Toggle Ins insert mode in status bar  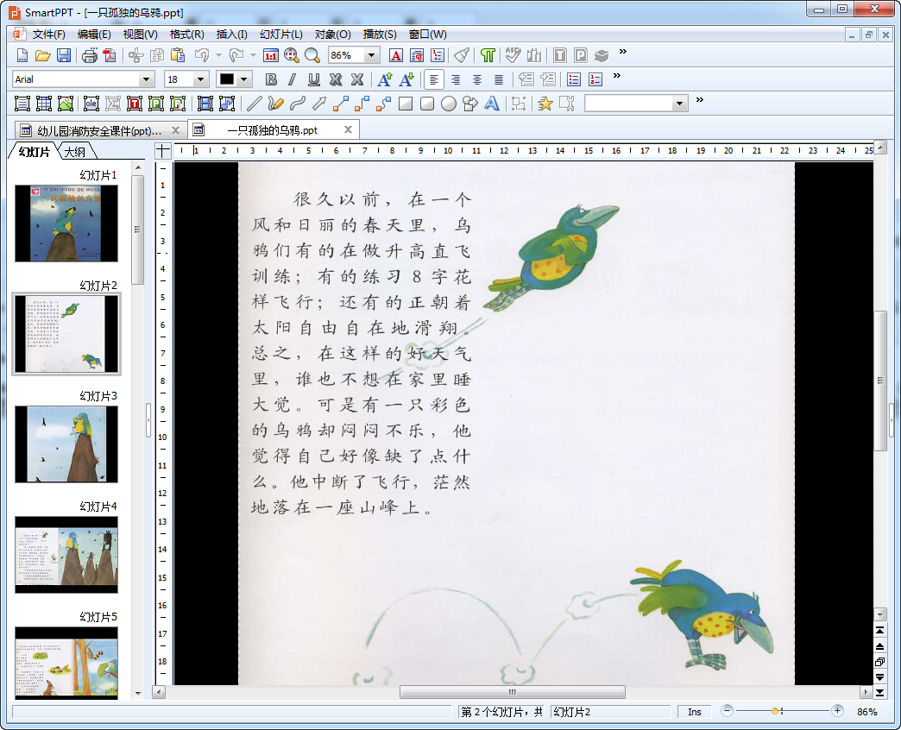pyautogui.click(x=694, y=712)
